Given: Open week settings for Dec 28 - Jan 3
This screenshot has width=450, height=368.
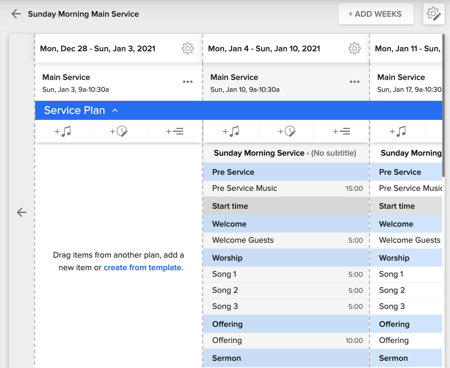Looking at the screenshot, I should tap(187, 48).
